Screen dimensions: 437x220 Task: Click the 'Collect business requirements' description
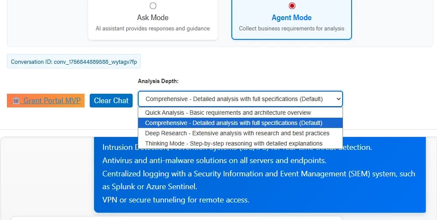tap(291, 29)
